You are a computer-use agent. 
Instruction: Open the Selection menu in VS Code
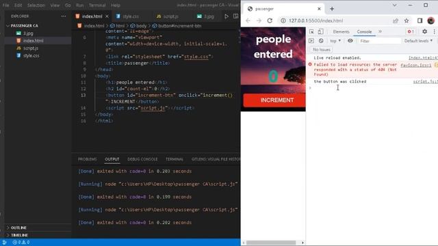pyautogui.click(x=36, y=5)
